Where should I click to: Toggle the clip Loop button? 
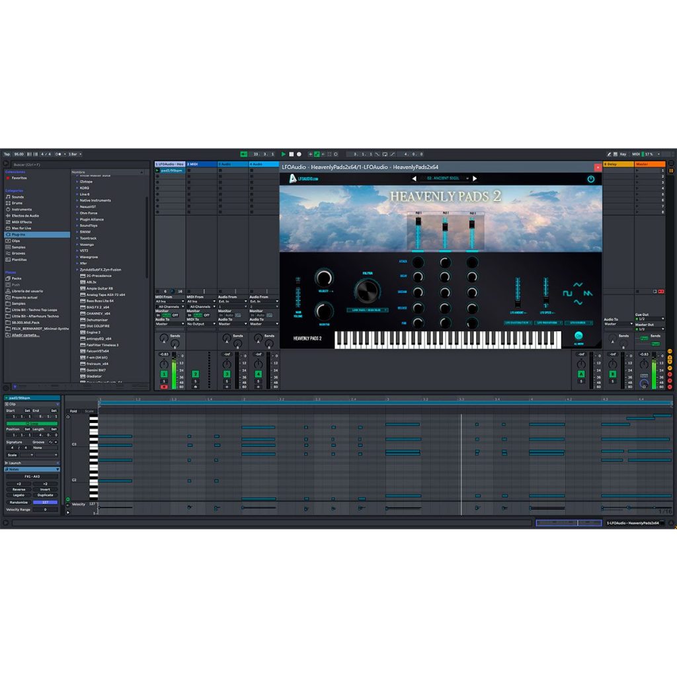[32, 424]
